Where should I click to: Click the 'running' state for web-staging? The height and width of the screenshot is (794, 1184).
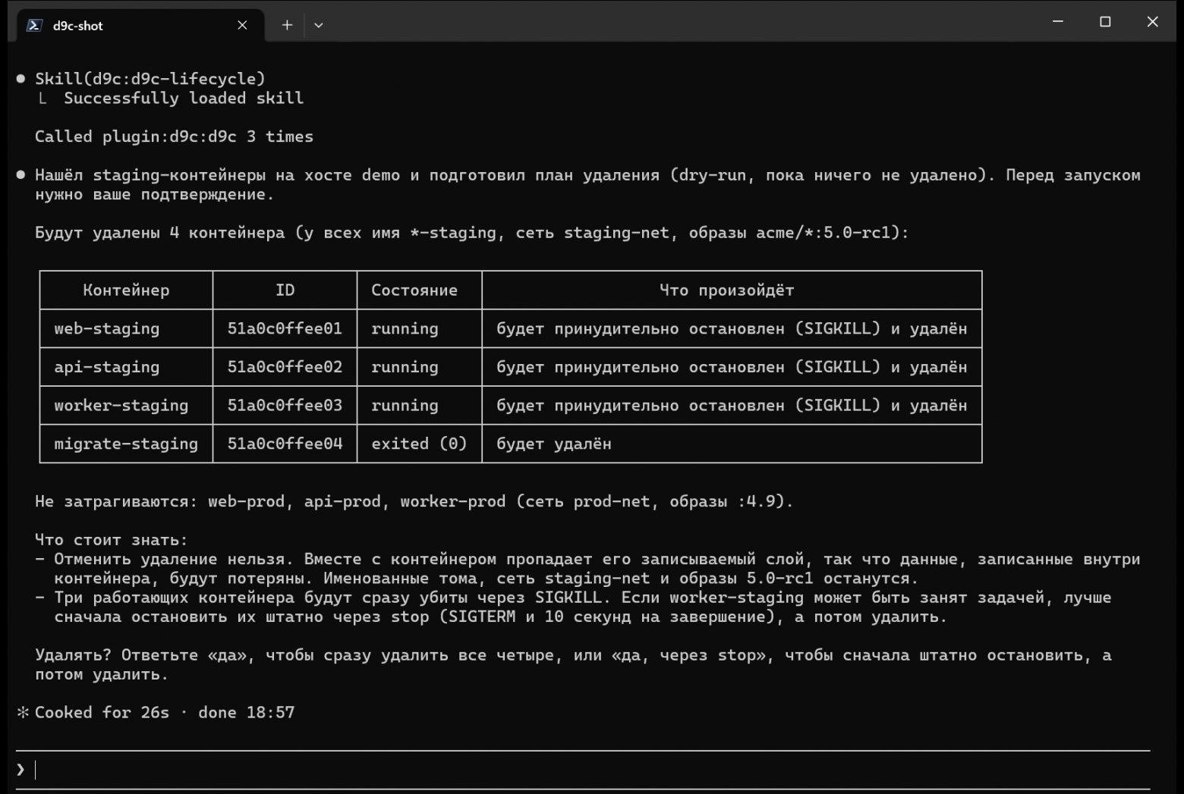(x=419, y=328)
